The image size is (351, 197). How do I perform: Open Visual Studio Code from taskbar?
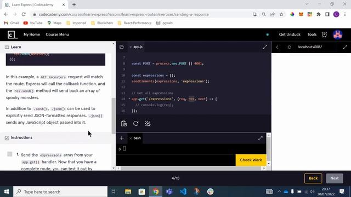[183, 192]
